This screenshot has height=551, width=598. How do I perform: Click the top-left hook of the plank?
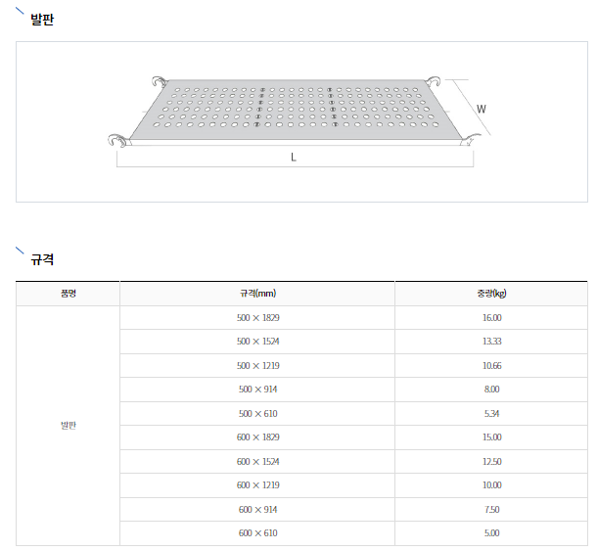point(160,82)
